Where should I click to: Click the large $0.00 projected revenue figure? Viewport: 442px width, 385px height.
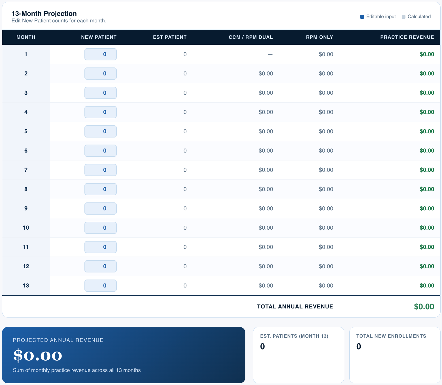point(38,355)
